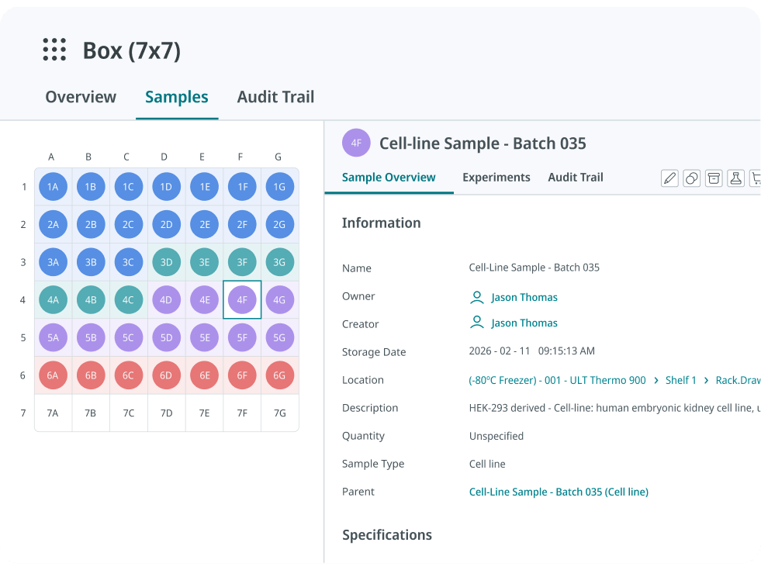
Task: Open the ULT Thermo 900 freezer link
Action: pyautogui.click(x=557, y=380)
